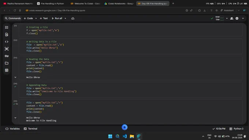Screen dimensions: 249x140
Task: Click the 'Welcome to File Handling' output line
Action: coord(41,121)
